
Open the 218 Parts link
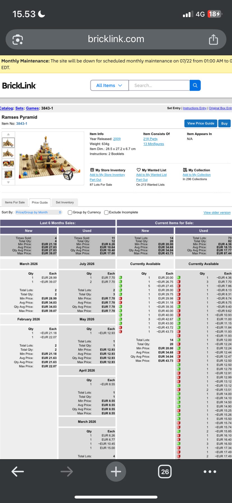click(x=150, y=139)
